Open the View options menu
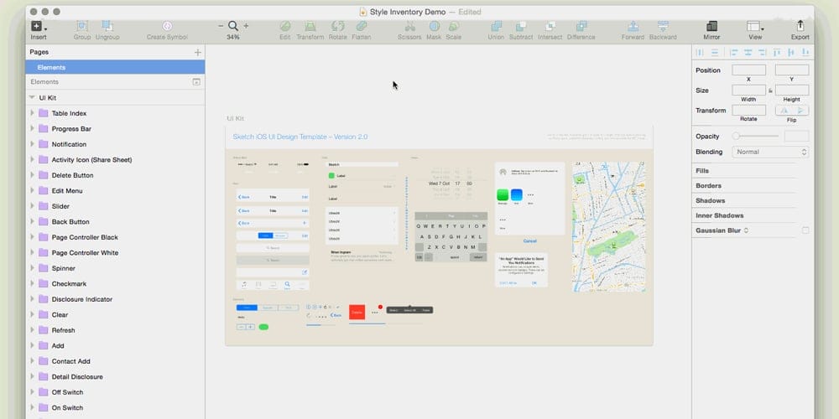 pyautogui.click(x=755, y=26)
